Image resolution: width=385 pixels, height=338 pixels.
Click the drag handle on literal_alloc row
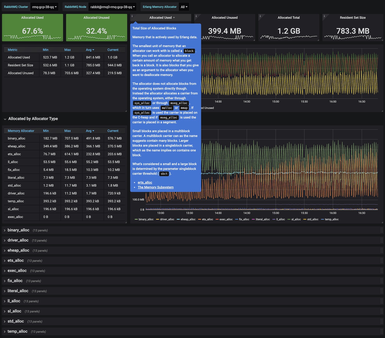[x=381, y=291]
